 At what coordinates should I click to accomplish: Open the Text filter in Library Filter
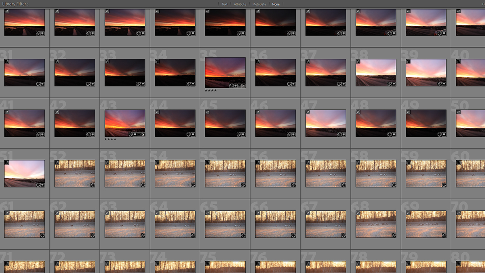224,4
